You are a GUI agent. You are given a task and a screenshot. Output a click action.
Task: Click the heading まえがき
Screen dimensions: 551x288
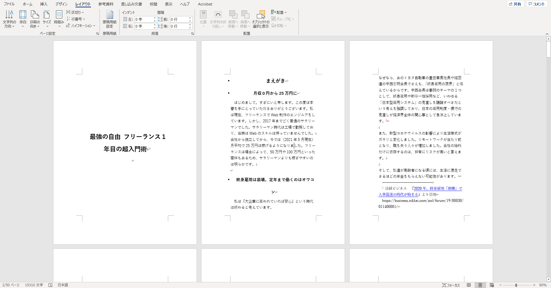[275, 81]
